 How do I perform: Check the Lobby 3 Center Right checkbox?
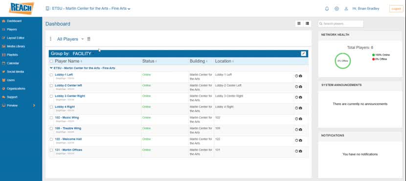point(51,96)
